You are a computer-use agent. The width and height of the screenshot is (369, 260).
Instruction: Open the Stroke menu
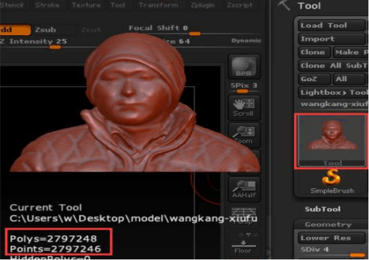pos(47,5)
